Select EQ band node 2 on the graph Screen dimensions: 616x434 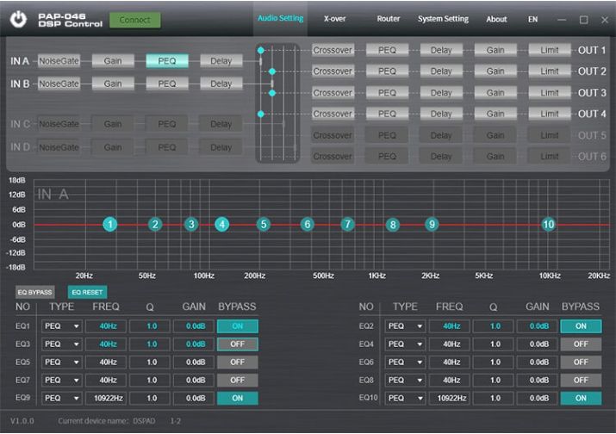[155, 224]
